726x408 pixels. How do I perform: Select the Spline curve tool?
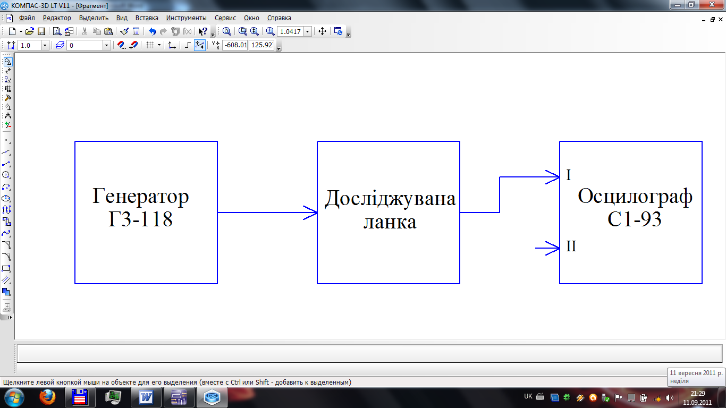[6, 233]
